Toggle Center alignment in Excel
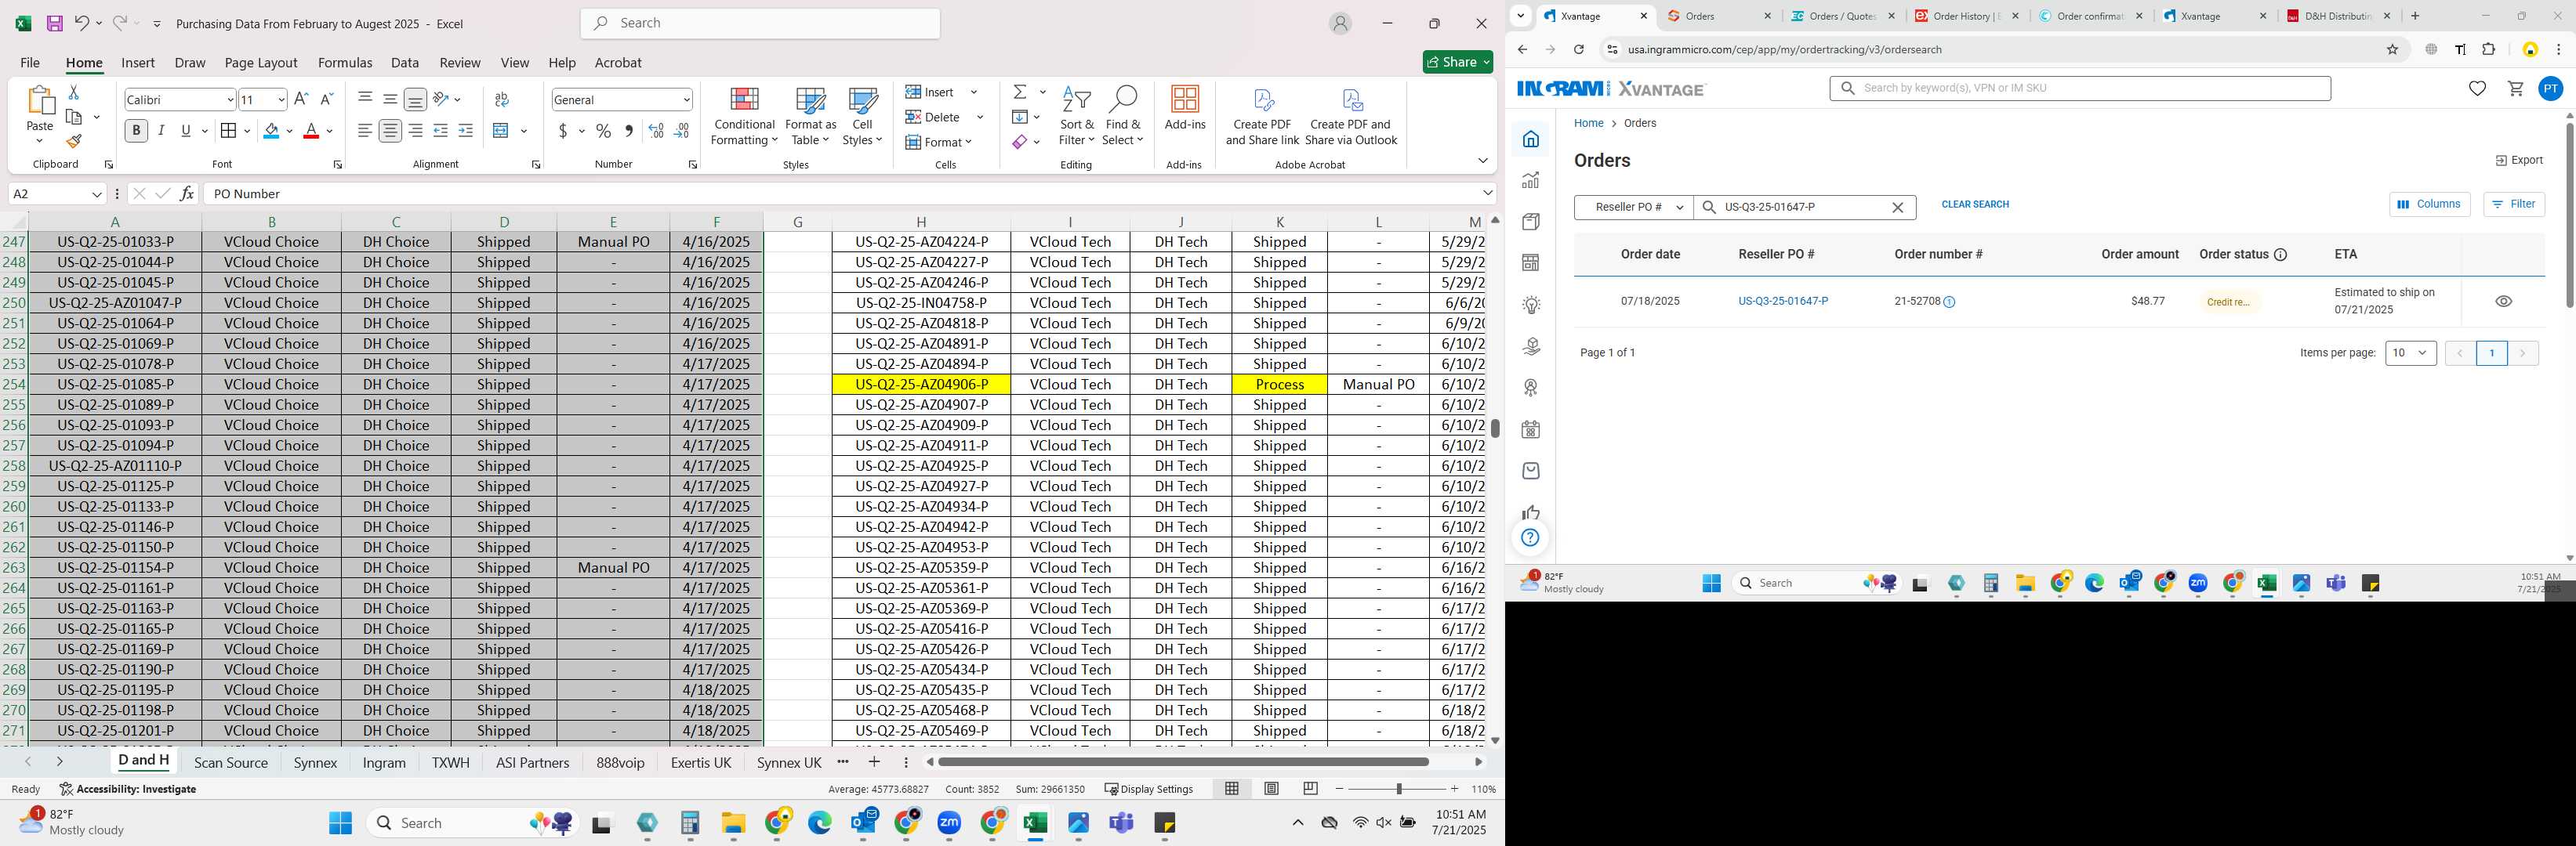2576x846 pixels. click(390, 131)
